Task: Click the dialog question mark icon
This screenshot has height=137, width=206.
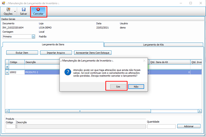Action: (x=68, y=72)
